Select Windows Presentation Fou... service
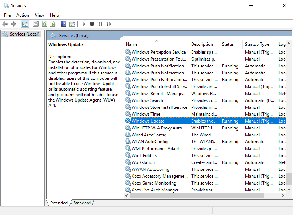The image size is (293, 215). coord(205,59)
